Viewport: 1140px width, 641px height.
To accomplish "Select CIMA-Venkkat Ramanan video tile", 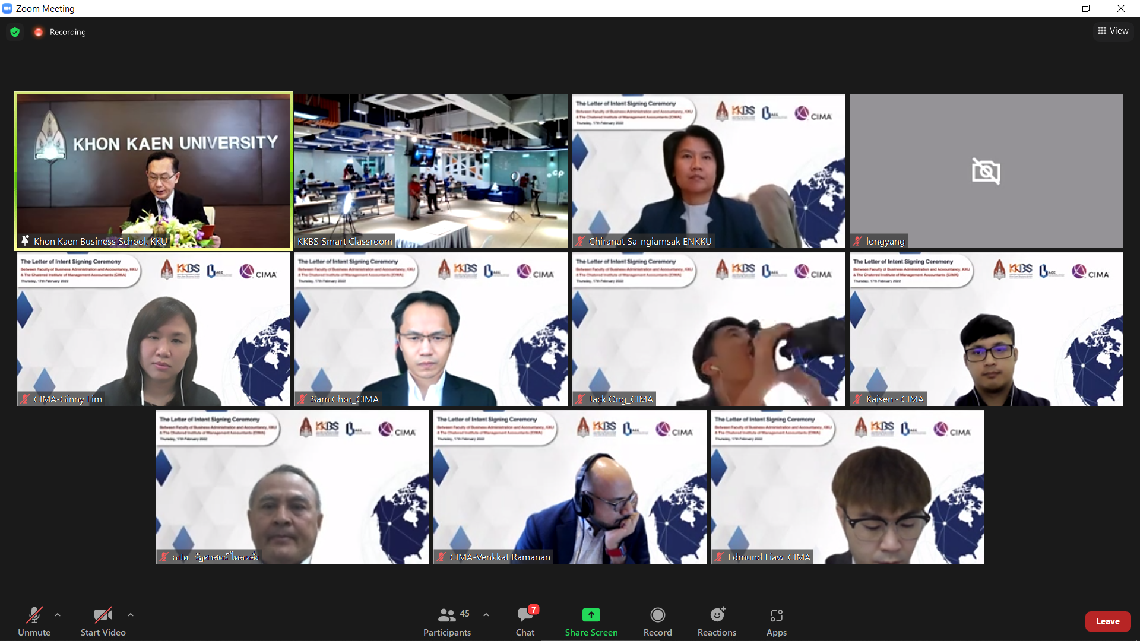I will [570, 487].
